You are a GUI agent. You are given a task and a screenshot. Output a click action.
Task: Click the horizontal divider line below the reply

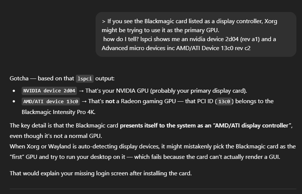point(153,189)
